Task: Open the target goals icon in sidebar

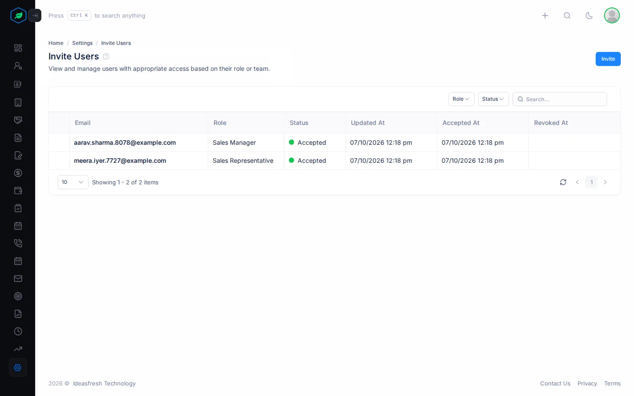Action: pyautogui.click(x=18, y=296)
